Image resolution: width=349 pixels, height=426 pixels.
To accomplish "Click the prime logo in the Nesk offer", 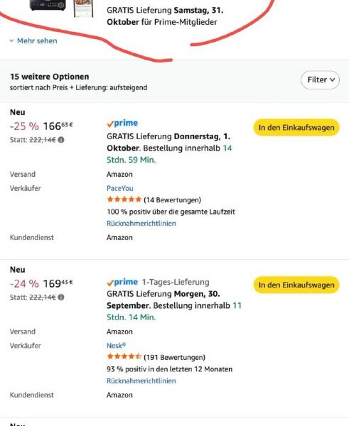I will pos(122,283).
